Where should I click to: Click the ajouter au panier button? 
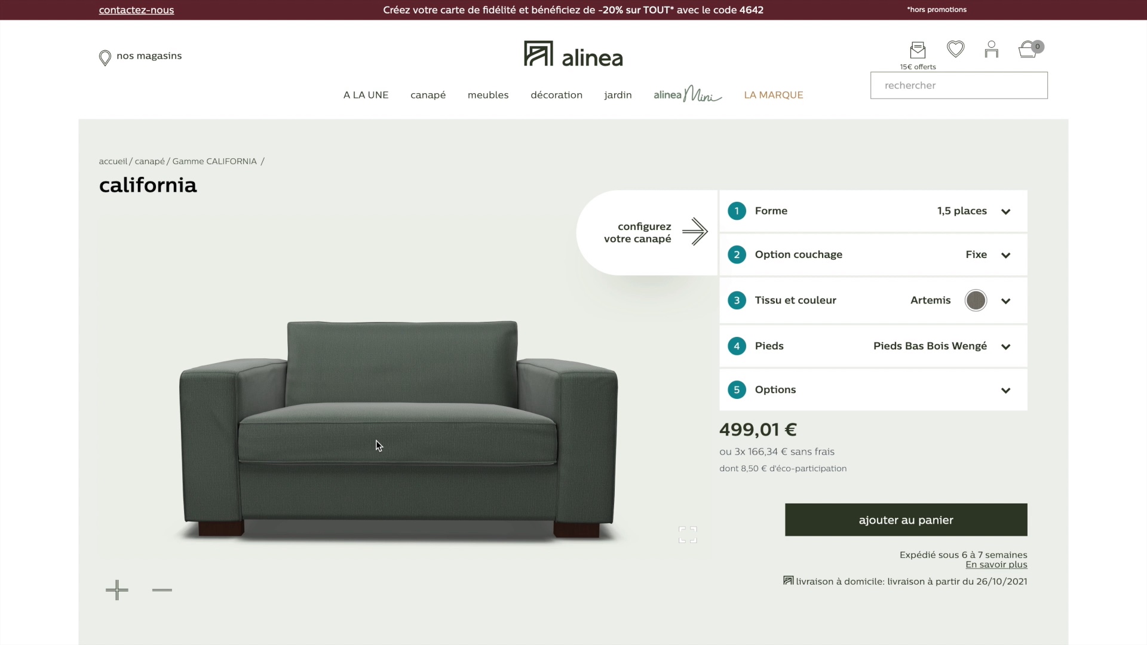pyautogui.click(x=906, y=520)
